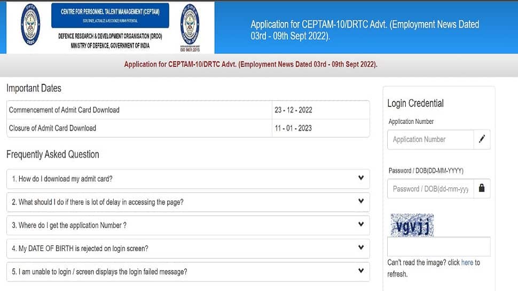Expand FAQ 'My DATE OF BIRTH is rejected'
The image size is (518, 291).
tap(188, 248)
